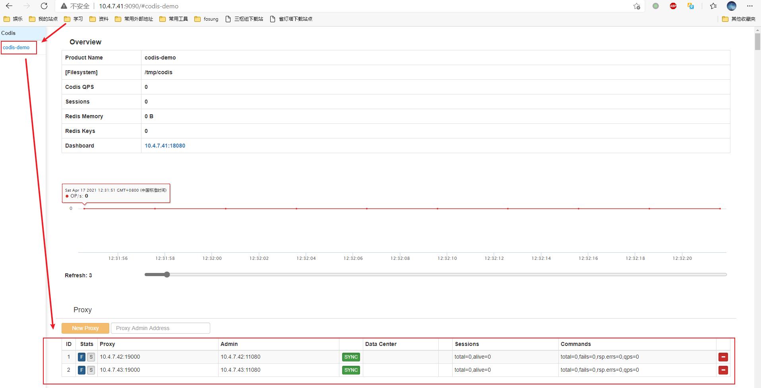
Task: Open the browser settings and more menu
Action: 750,6
